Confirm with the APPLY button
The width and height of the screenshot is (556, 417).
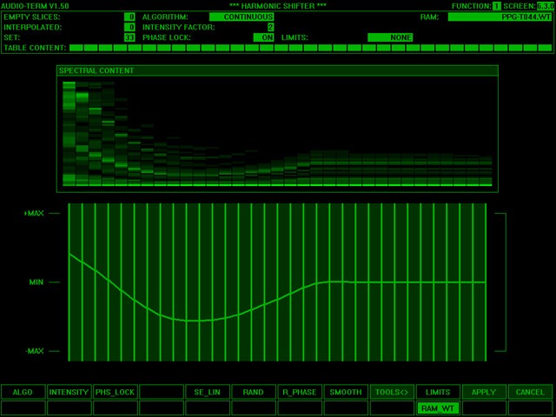[x=484, y=392]
